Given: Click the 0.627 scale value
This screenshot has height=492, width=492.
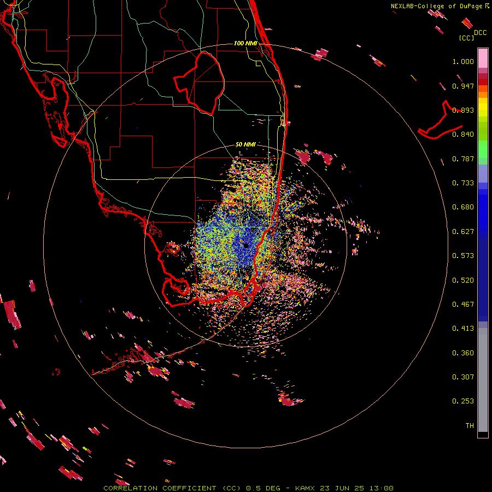Looking at the screenshot, I should (x=463, y=232).
